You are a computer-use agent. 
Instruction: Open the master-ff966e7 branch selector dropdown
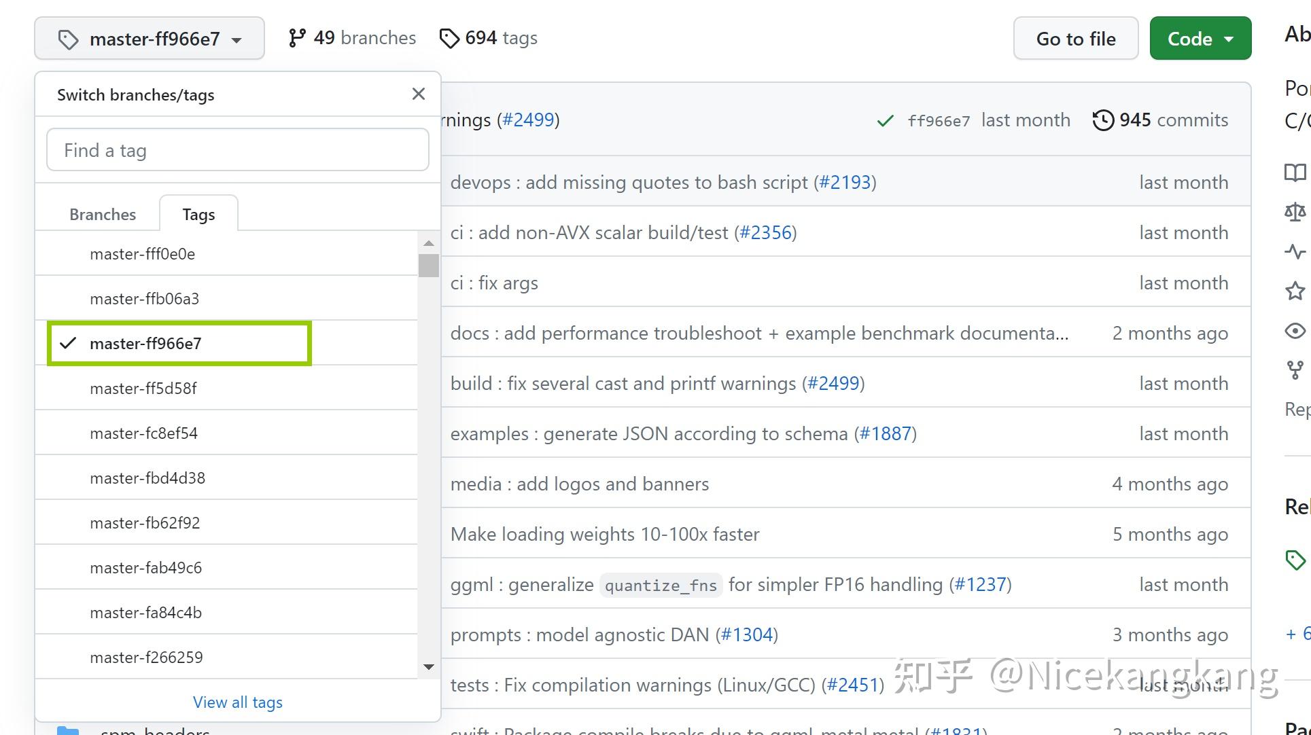(x=149, y=38)
